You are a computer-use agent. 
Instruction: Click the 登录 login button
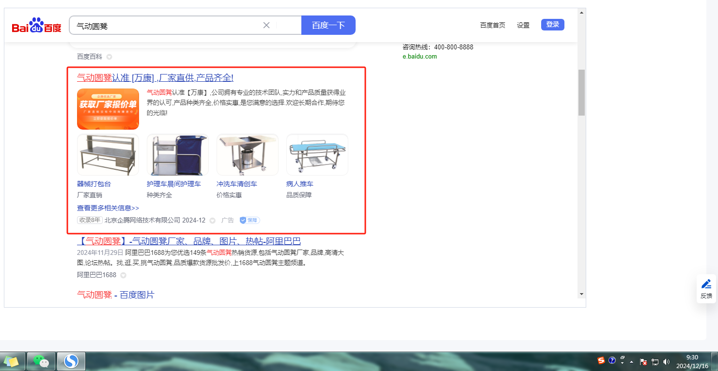point(553,25)
